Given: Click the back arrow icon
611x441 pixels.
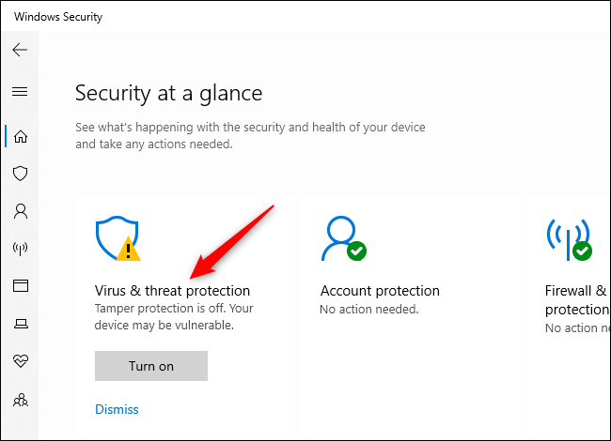Looking at the screenshot, I should pos(20,50).
